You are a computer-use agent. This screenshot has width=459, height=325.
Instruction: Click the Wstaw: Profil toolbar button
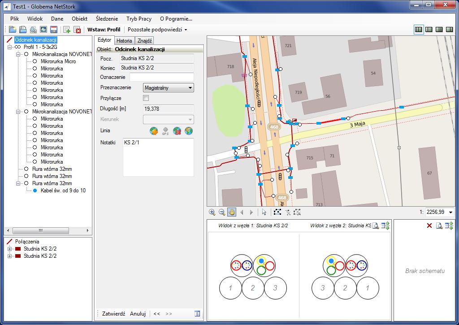tap(104, 30)
